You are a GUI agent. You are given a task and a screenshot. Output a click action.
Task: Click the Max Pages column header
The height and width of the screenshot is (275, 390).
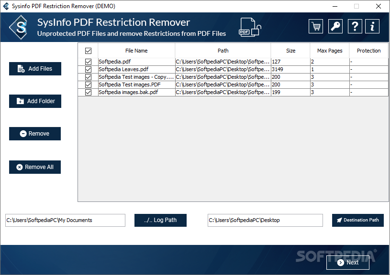(x=330, y=51)
